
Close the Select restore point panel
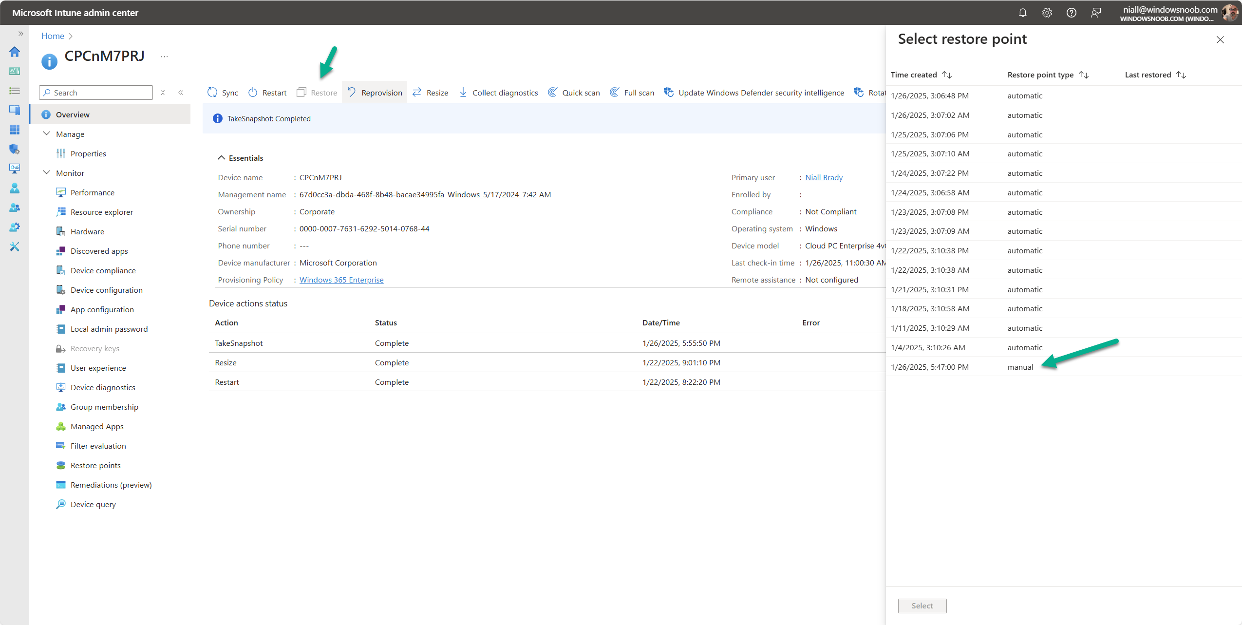point(1220,39)
